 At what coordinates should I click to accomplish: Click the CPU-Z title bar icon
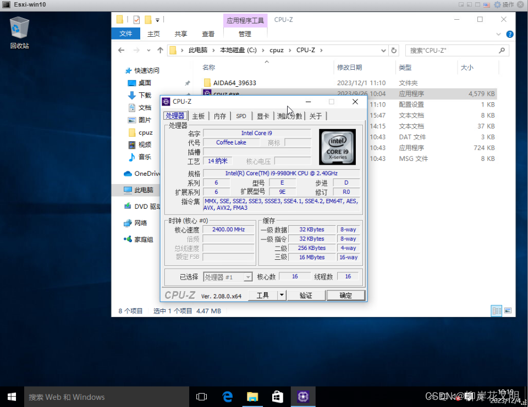(x=166, y=102)
